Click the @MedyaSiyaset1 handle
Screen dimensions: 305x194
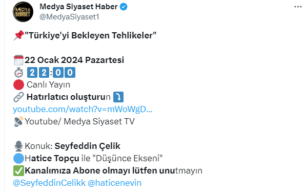[x=69, y=17]
